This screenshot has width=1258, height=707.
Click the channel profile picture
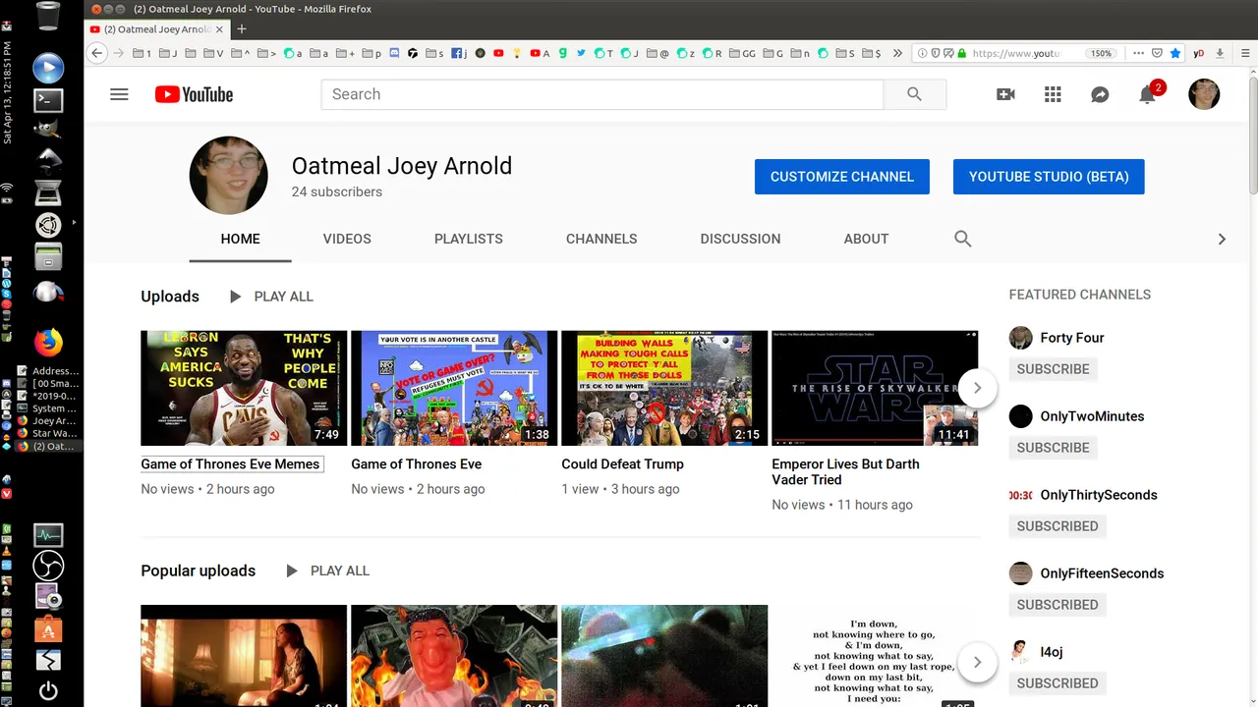pos(228,176)
